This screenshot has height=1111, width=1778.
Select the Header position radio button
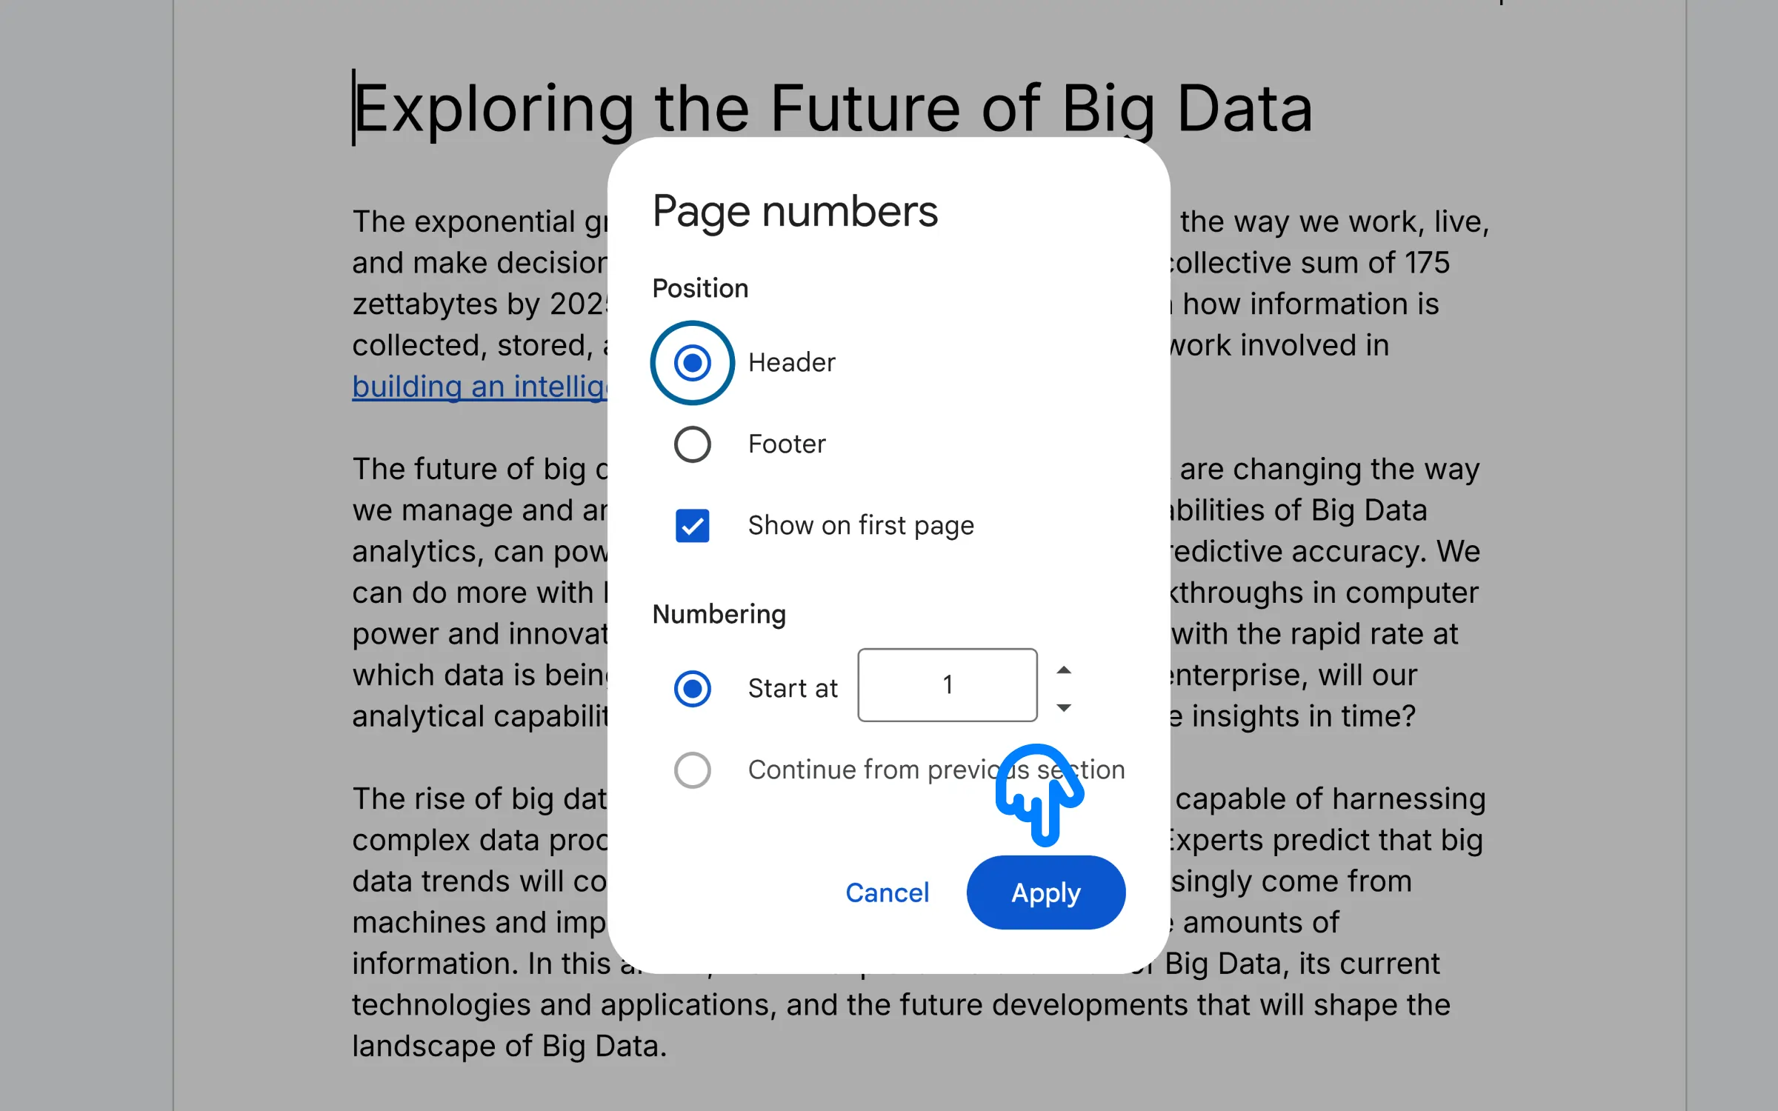(x=691, y=362)
